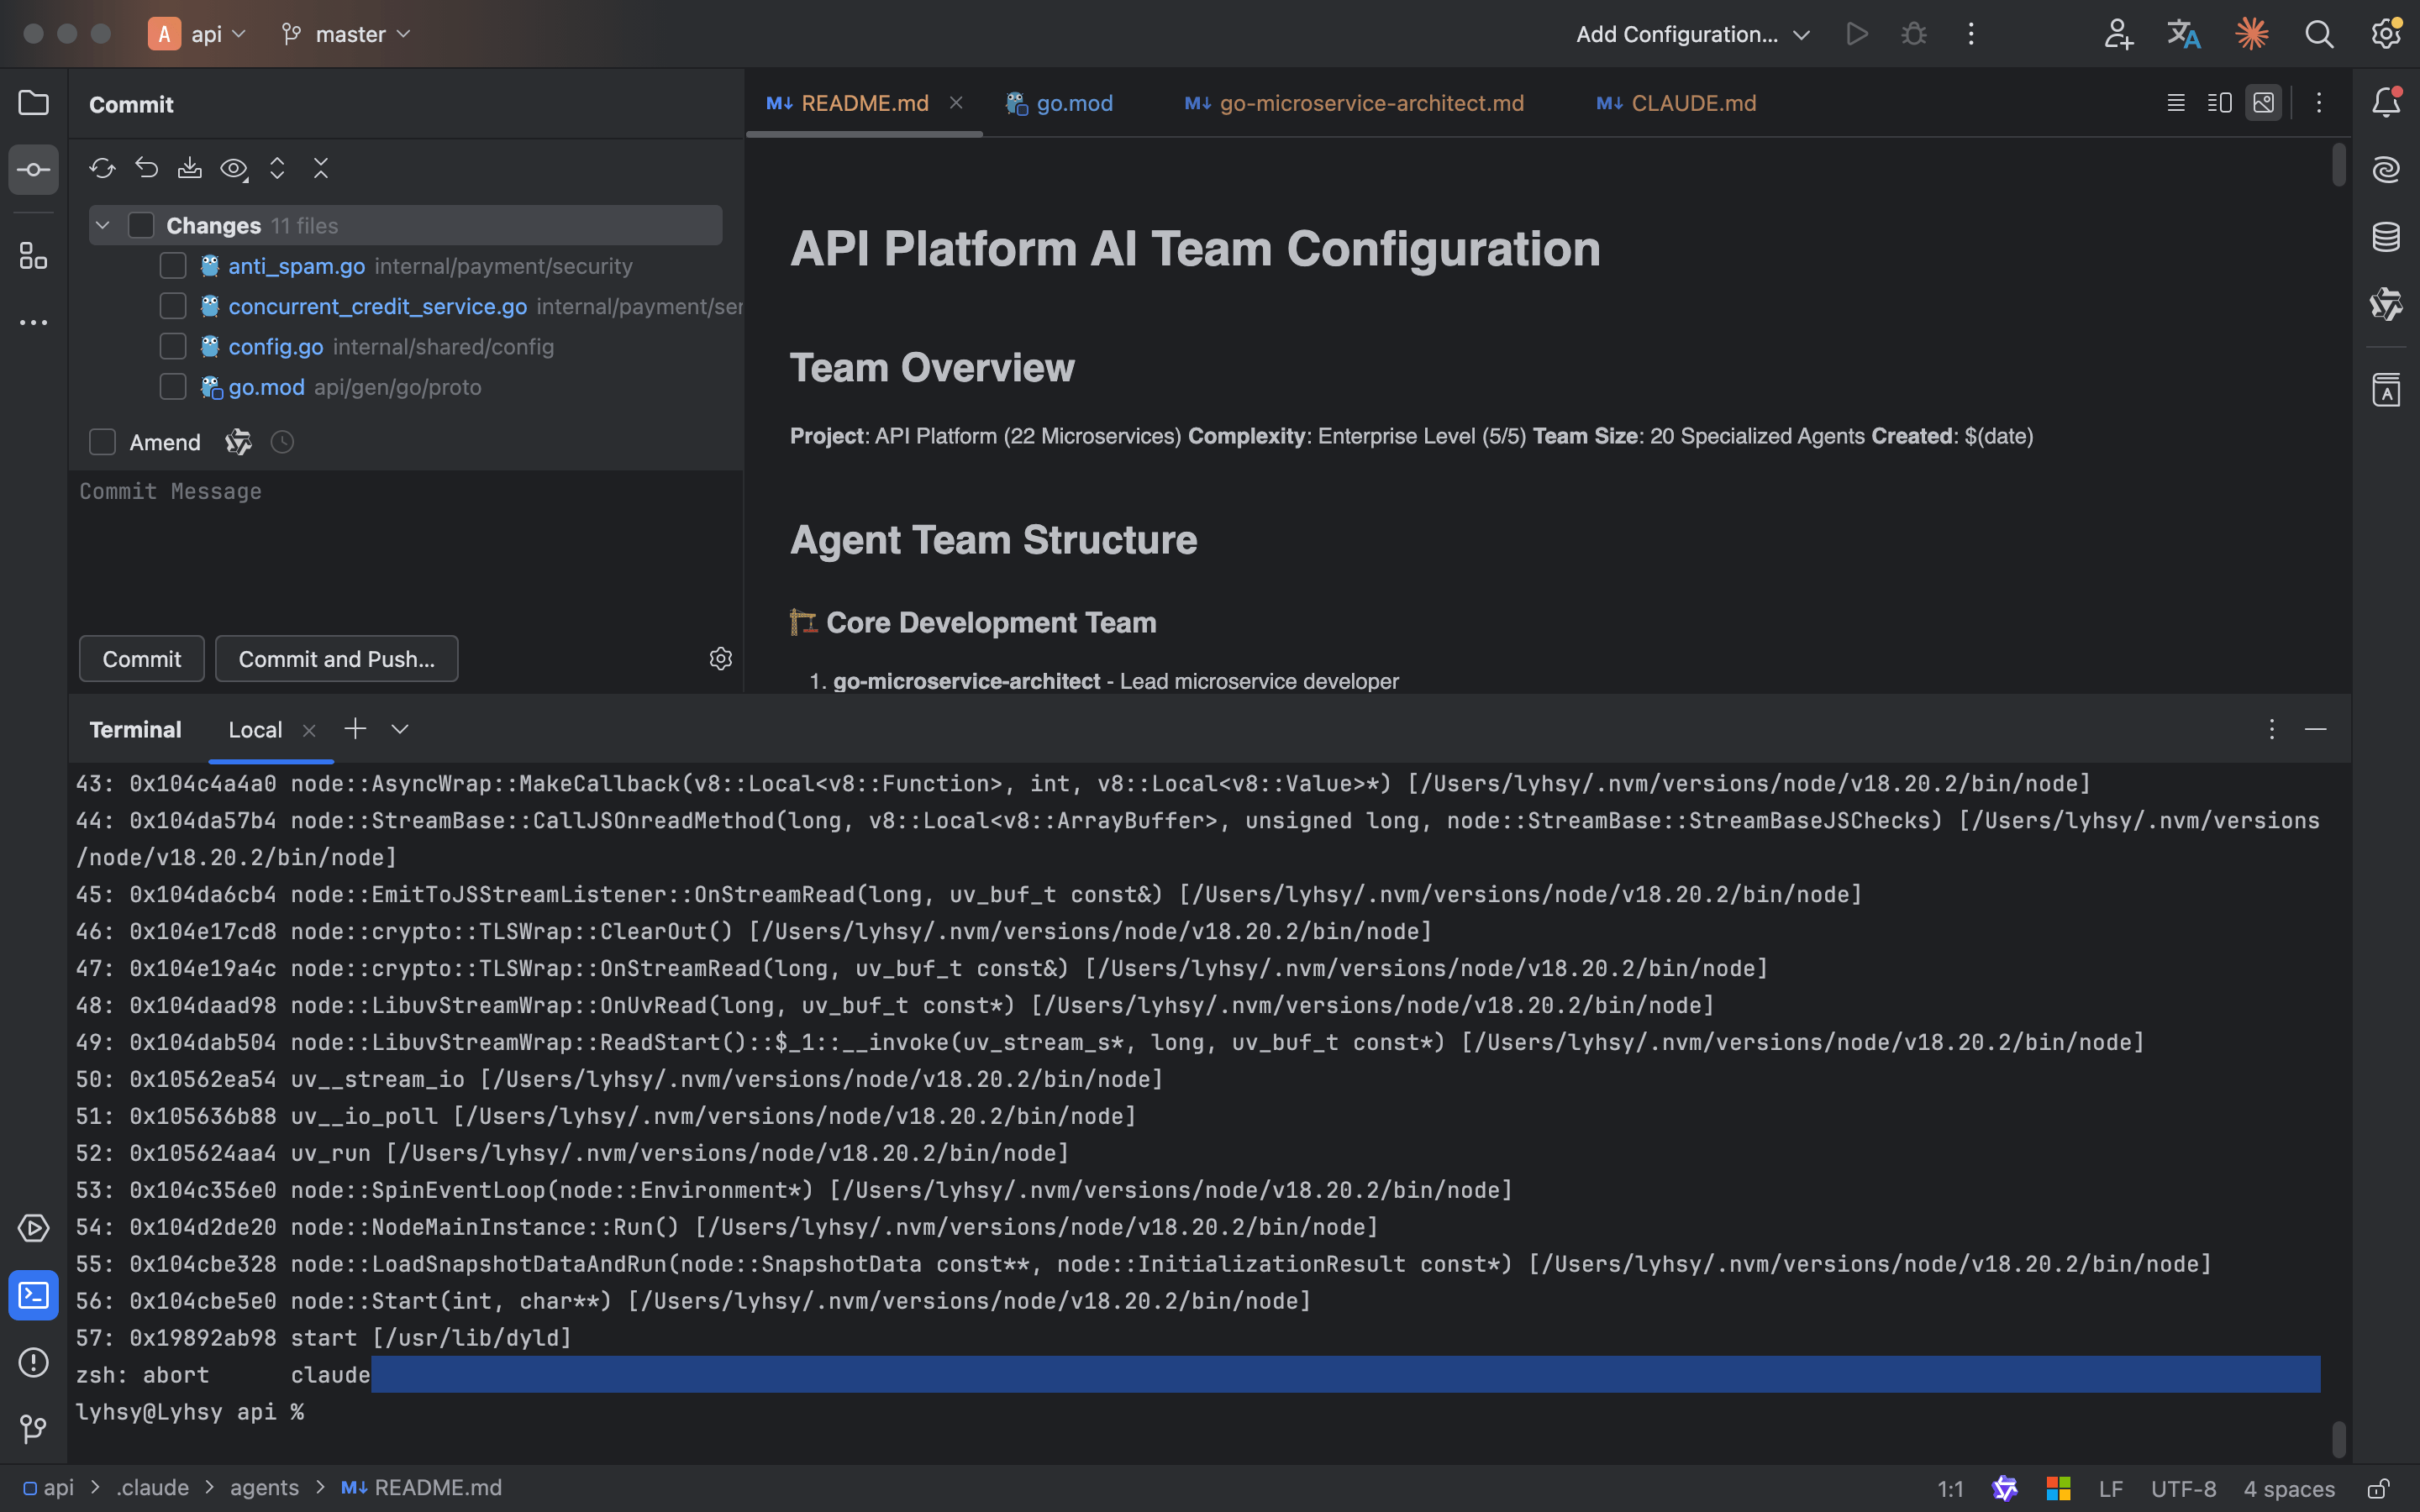Open the master branch dropdown

346,34
